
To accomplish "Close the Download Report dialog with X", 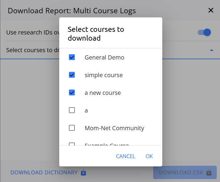I will (x=211, y=11).
